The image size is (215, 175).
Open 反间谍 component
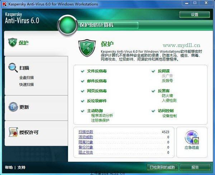(164, 71)
